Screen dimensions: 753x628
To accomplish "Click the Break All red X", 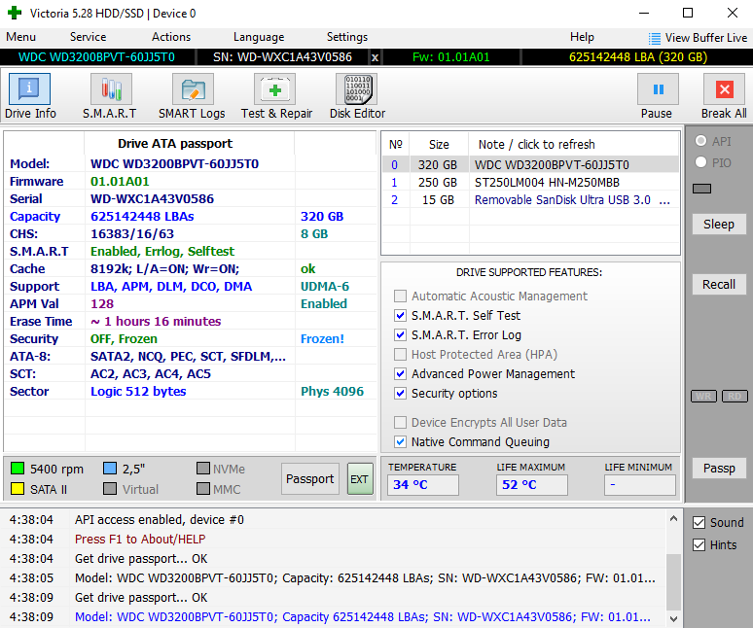I will tap(724, 89).
